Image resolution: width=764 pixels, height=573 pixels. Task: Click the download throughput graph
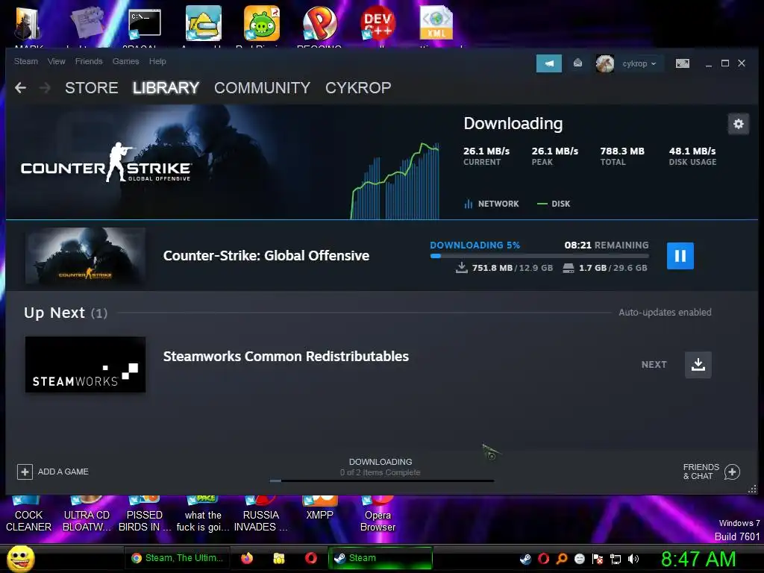pyautogui.click(x=395, y=181)
